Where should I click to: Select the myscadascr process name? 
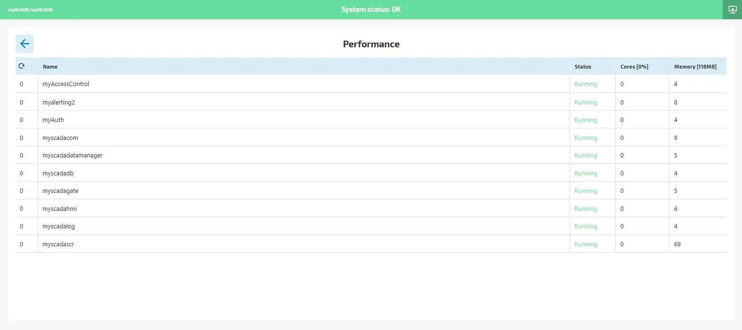(58, 244)
